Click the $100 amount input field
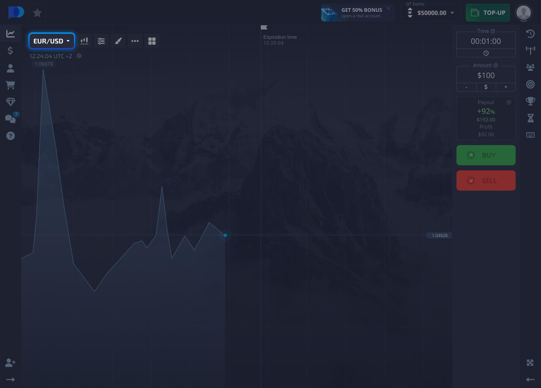This screenshot has height=388, width=541. [x=486, y=75]
